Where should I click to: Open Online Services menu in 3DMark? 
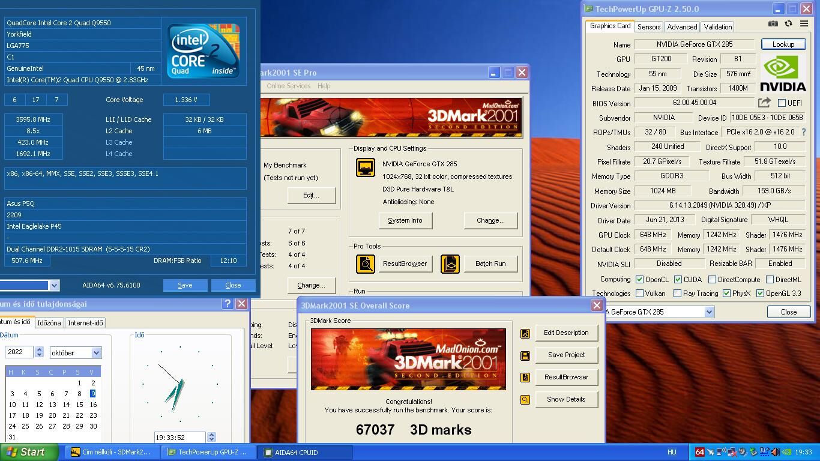(x=289, y=86)
